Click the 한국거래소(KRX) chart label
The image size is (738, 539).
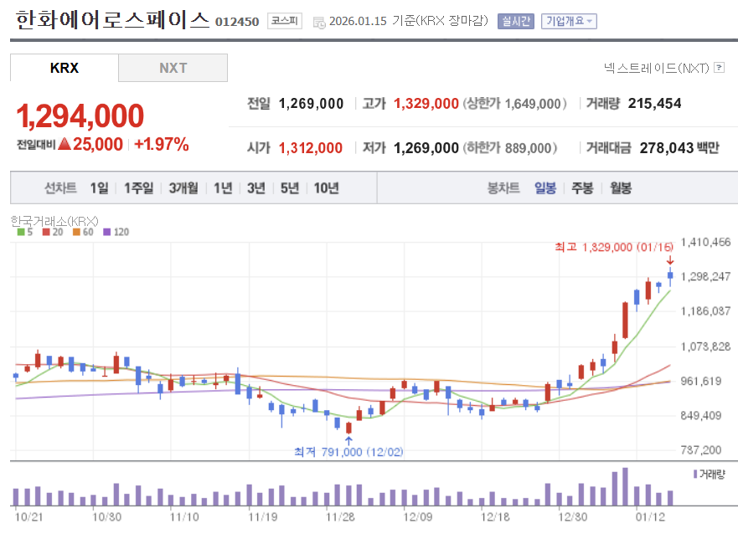(54, 221)
